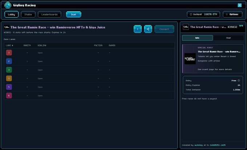The width and height of the screenshot is (247, 150).
Task: Click the OWNER column header
Action: click(x=112, y=45)
